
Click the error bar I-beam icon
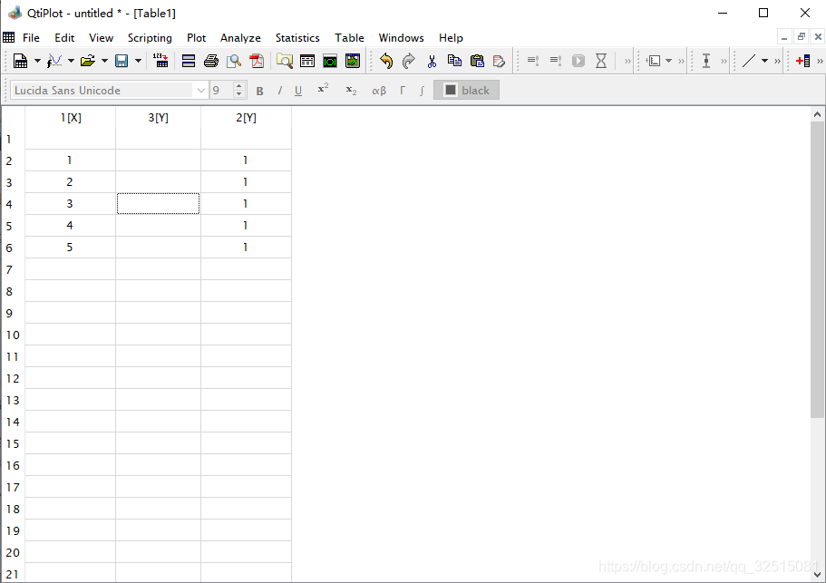(706, 61)
